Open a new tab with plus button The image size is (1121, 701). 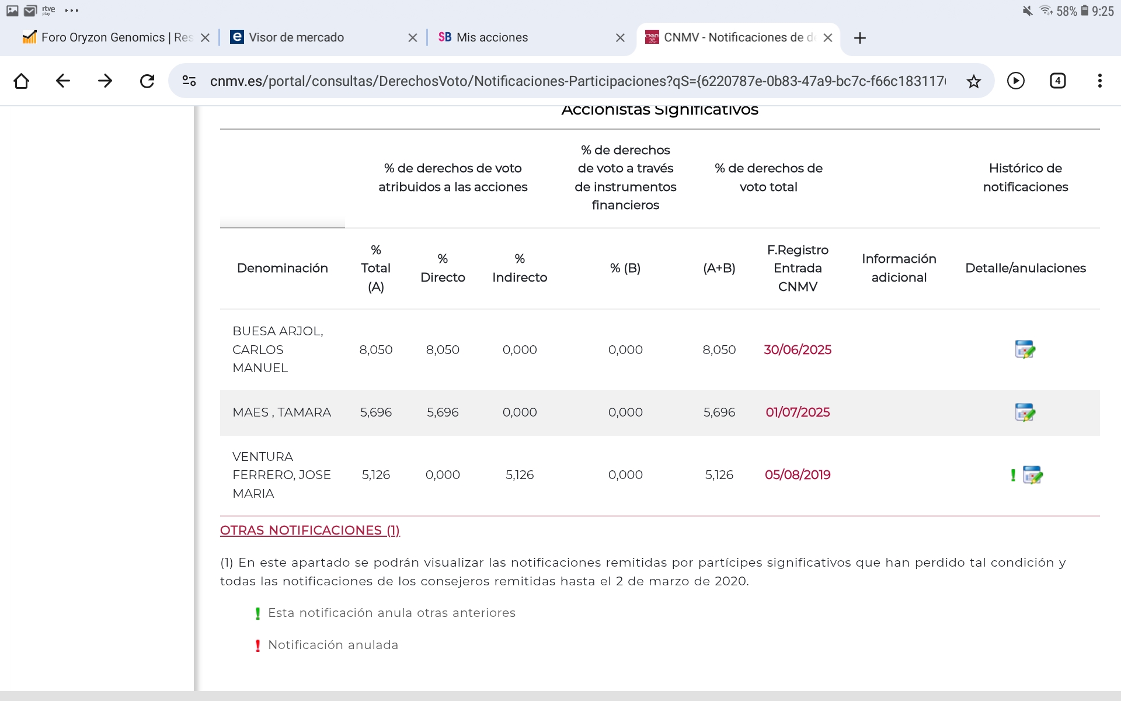pos(859,38)
